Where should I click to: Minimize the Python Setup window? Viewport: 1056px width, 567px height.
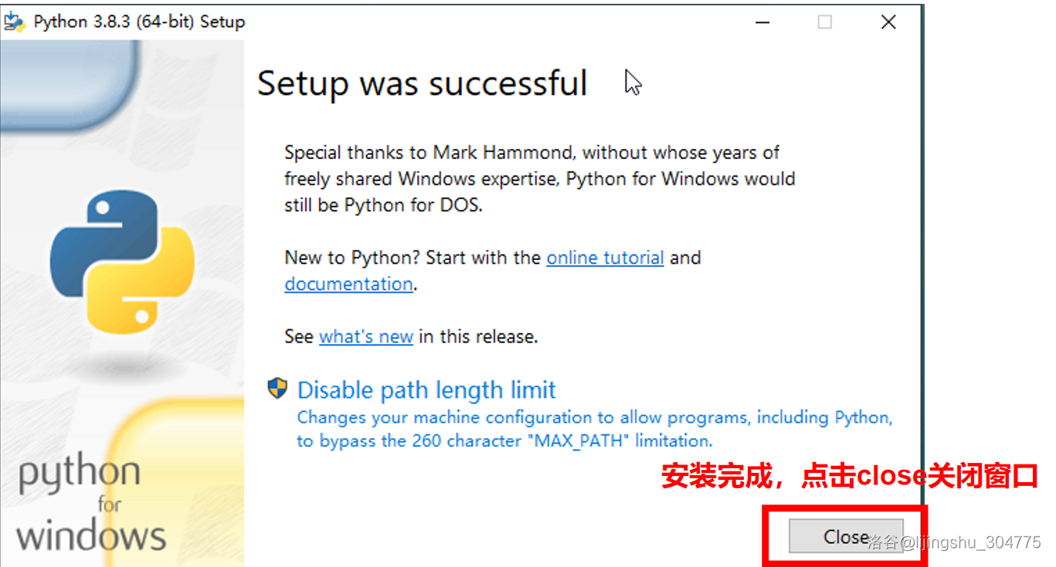point(763,22)
